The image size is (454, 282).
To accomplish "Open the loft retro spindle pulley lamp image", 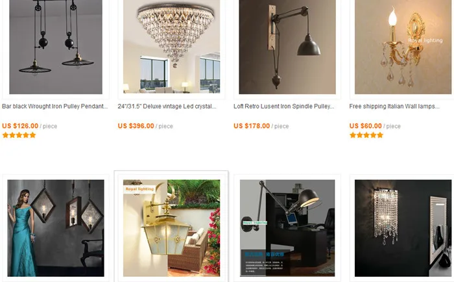I will [x=287, y=47].
